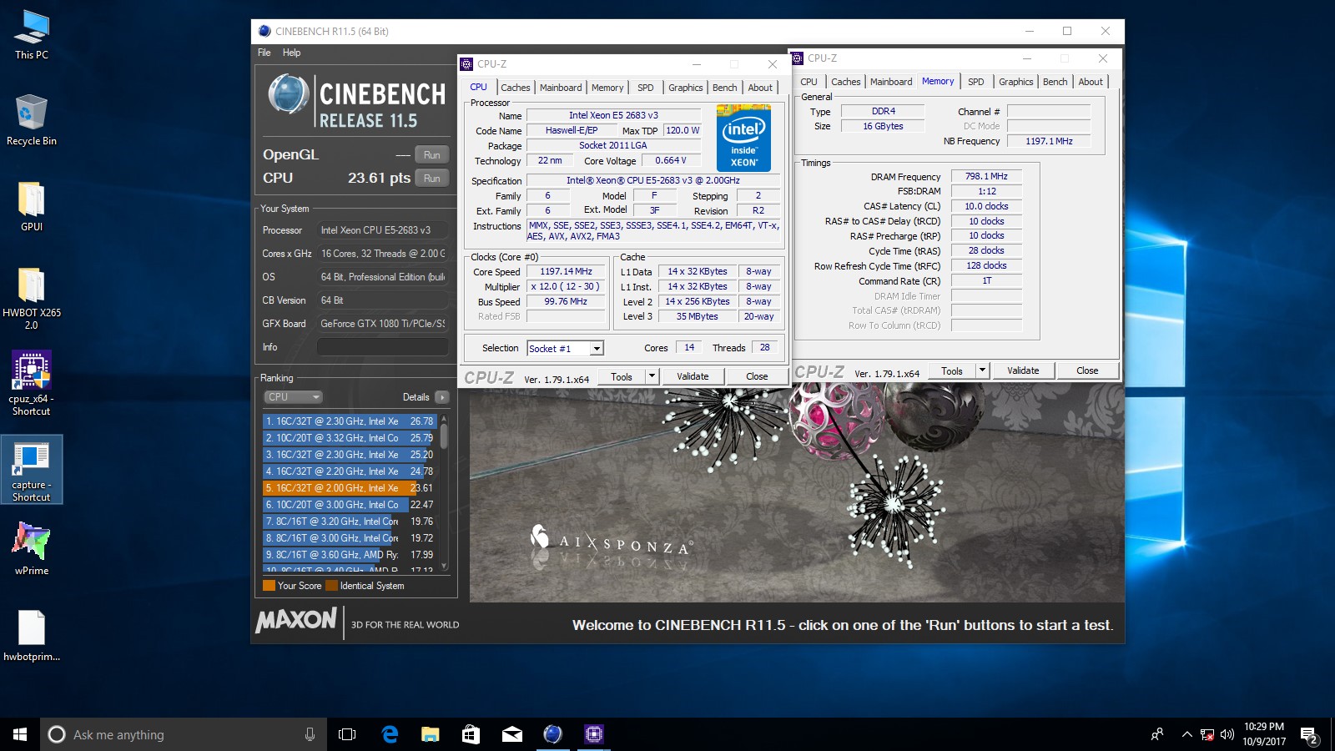Screen dimensions: 1335x751
Task: Select ranking row 10C/20T @ 3.32 GHz
Action: click(350, 438)
